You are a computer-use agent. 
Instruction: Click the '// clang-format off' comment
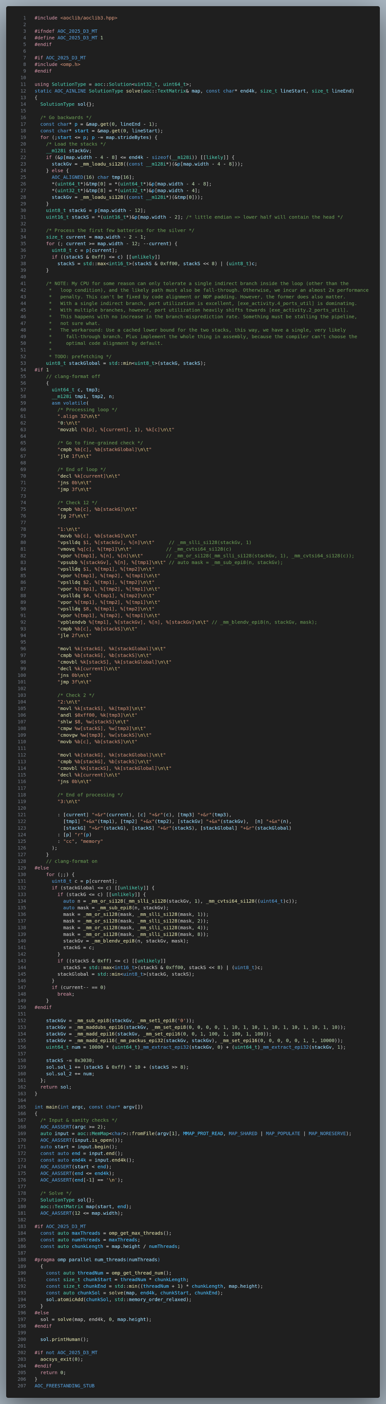pos(73,376)
